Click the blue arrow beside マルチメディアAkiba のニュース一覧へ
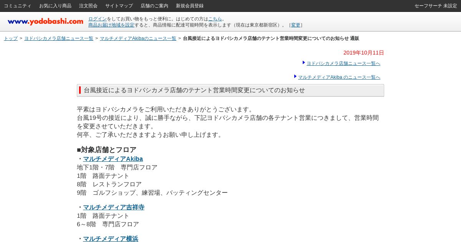 point(295,76)
